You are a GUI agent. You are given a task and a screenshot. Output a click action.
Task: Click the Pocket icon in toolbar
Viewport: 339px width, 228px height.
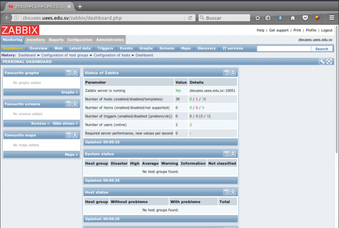(305, 17)
